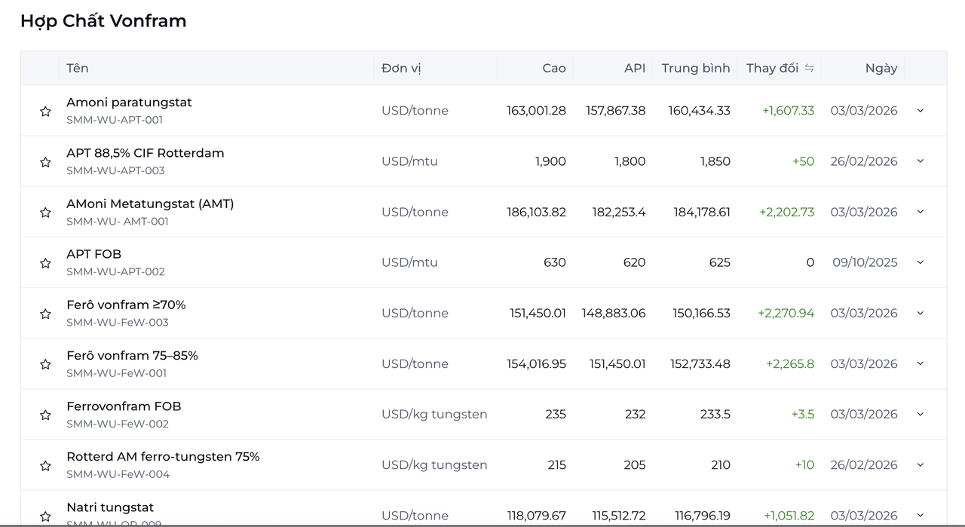This screenshot has height=527, width=965.
Task: Click the Ngày column header
Action: click(x=881, y=68)
